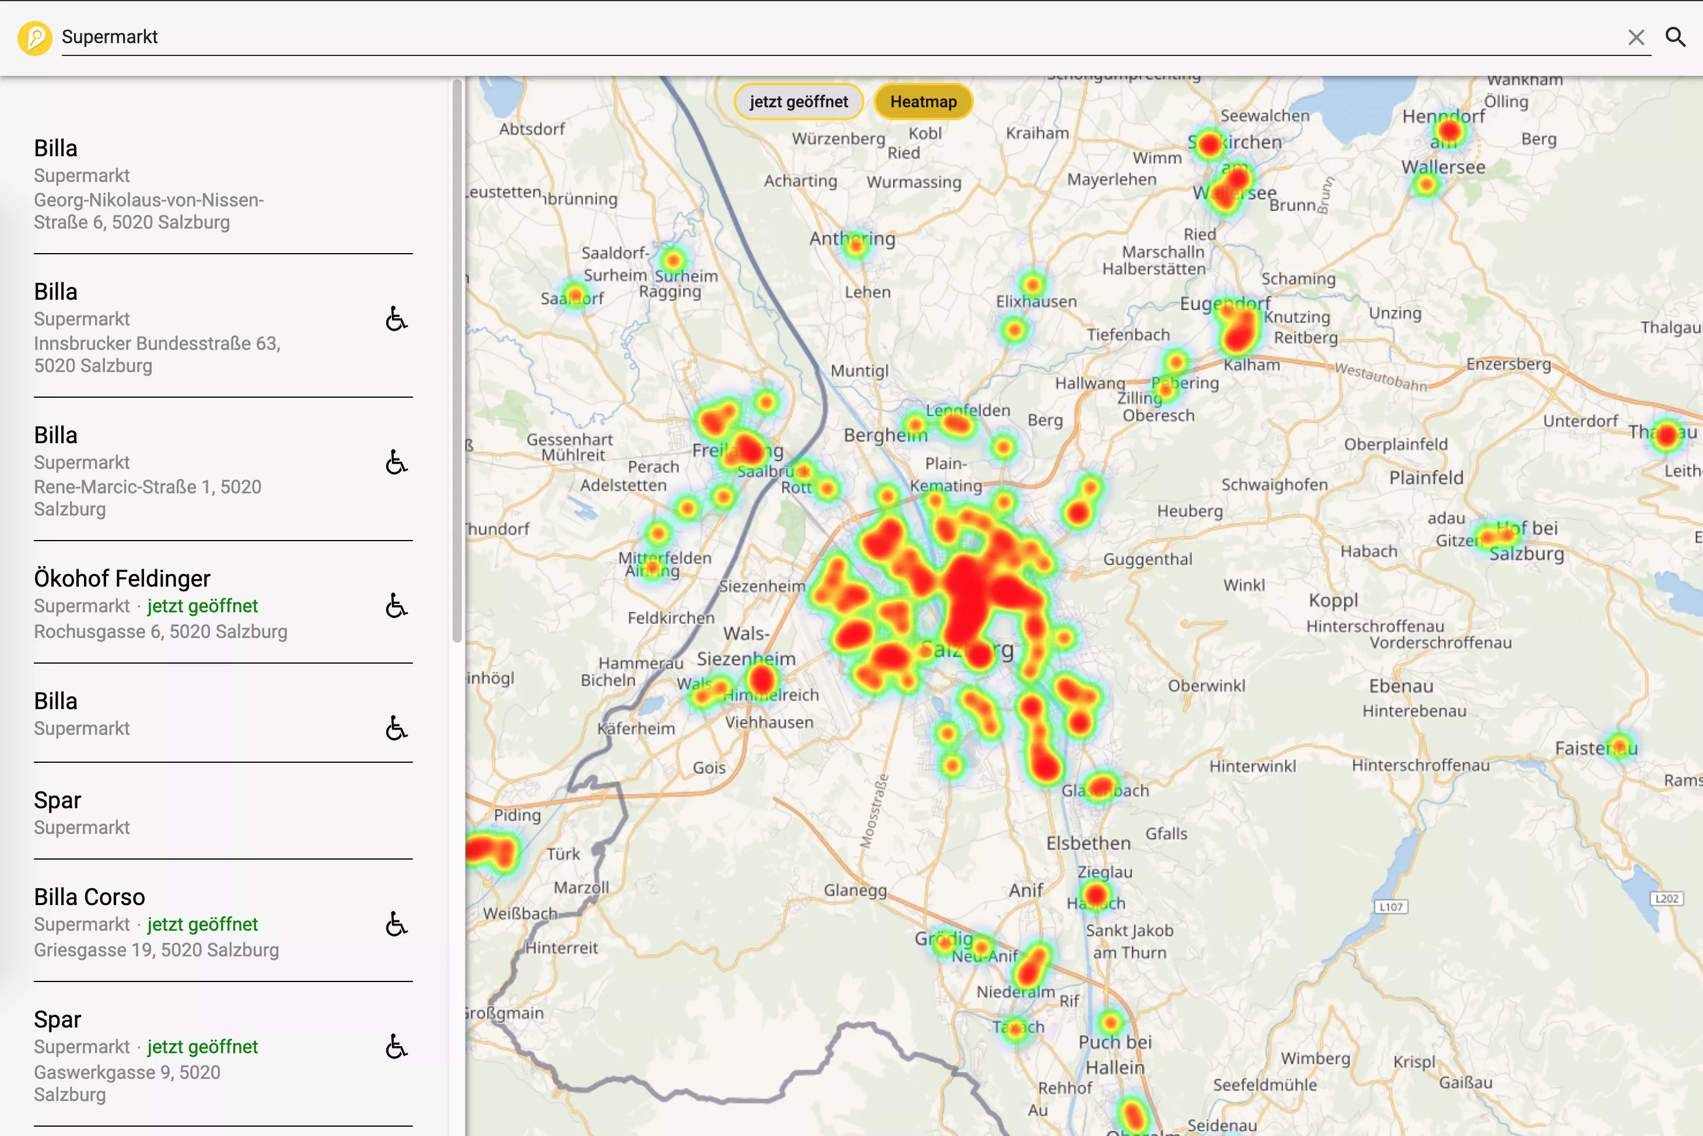Click the magnifying glass search icon
Viewport: 1703px width, 1136px height.
tap(1675, 37)
